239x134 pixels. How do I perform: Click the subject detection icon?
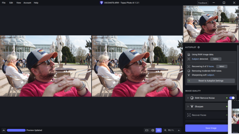[189, 59]
